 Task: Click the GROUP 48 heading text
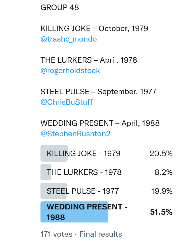[x=60, y=8]
